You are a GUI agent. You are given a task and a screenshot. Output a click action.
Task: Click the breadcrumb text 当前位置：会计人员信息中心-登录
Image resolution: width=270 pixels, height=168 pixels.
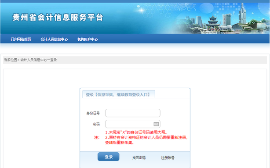(x=30, y=60)
